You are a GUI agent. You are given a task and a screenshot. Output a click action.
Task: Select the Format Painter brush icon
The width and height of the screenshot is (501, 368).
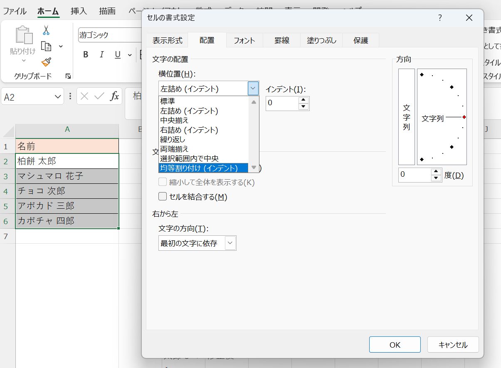tap(46, 62)
